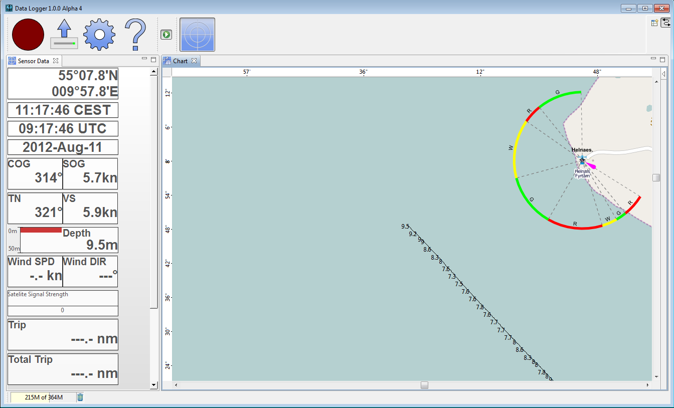
Task: Switch to the Chart tab
Action: (x=180, y=61)
